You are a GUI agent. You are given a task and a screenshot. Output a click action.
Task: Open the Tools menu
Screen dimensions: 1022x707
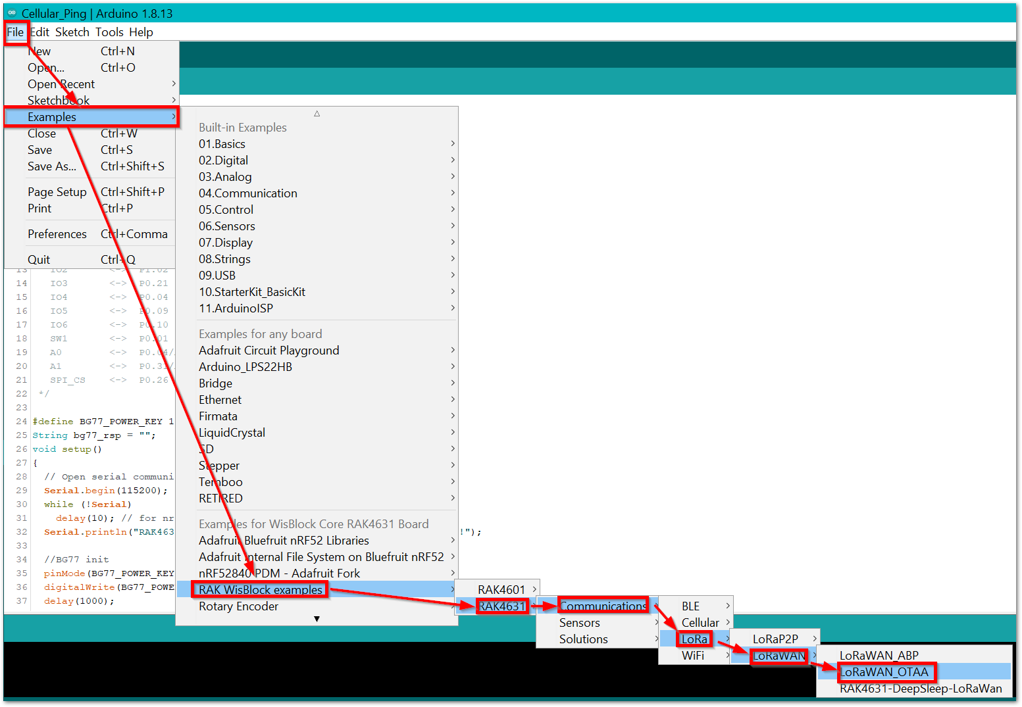pos(109,32)
